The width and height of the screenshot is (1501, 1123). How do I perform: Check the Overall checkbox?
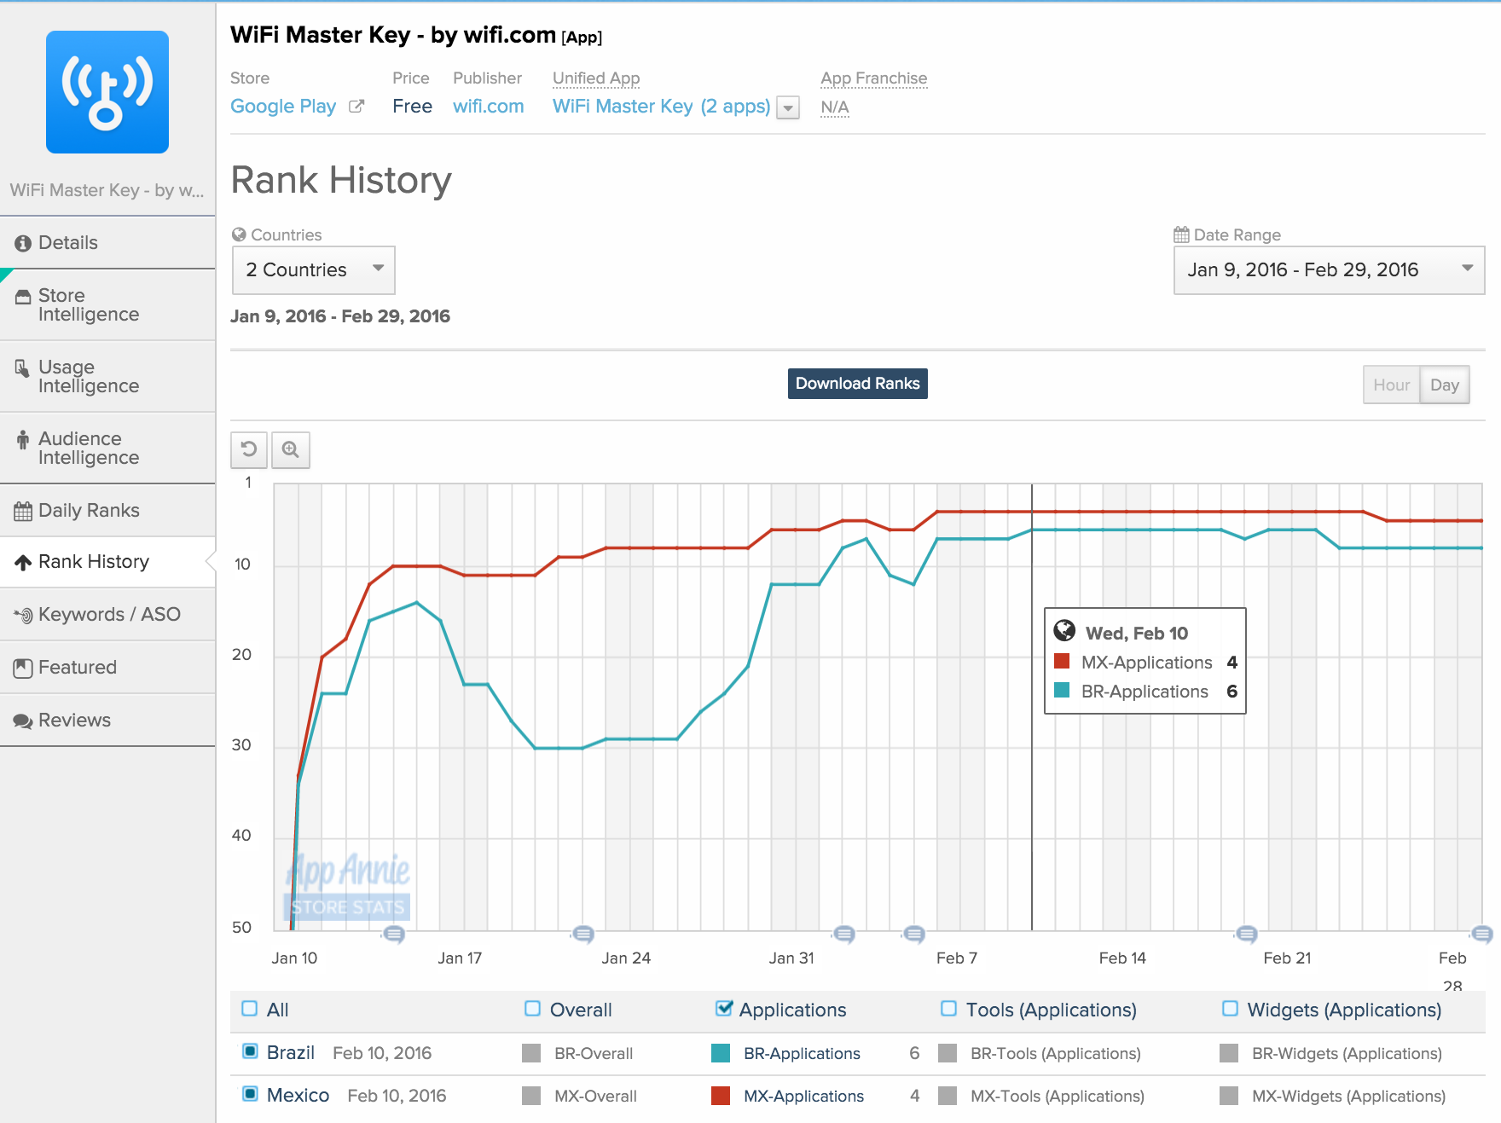(x=533, y=1009)
